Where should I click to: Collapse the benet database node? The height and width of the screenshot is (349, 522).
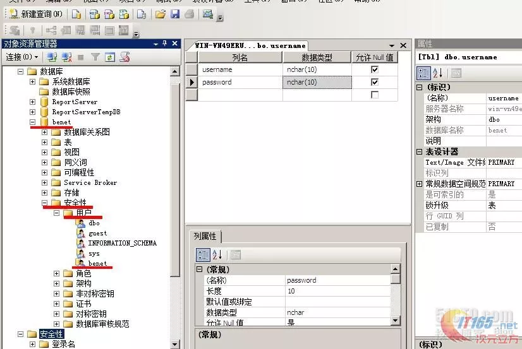(x=33, y=122)
